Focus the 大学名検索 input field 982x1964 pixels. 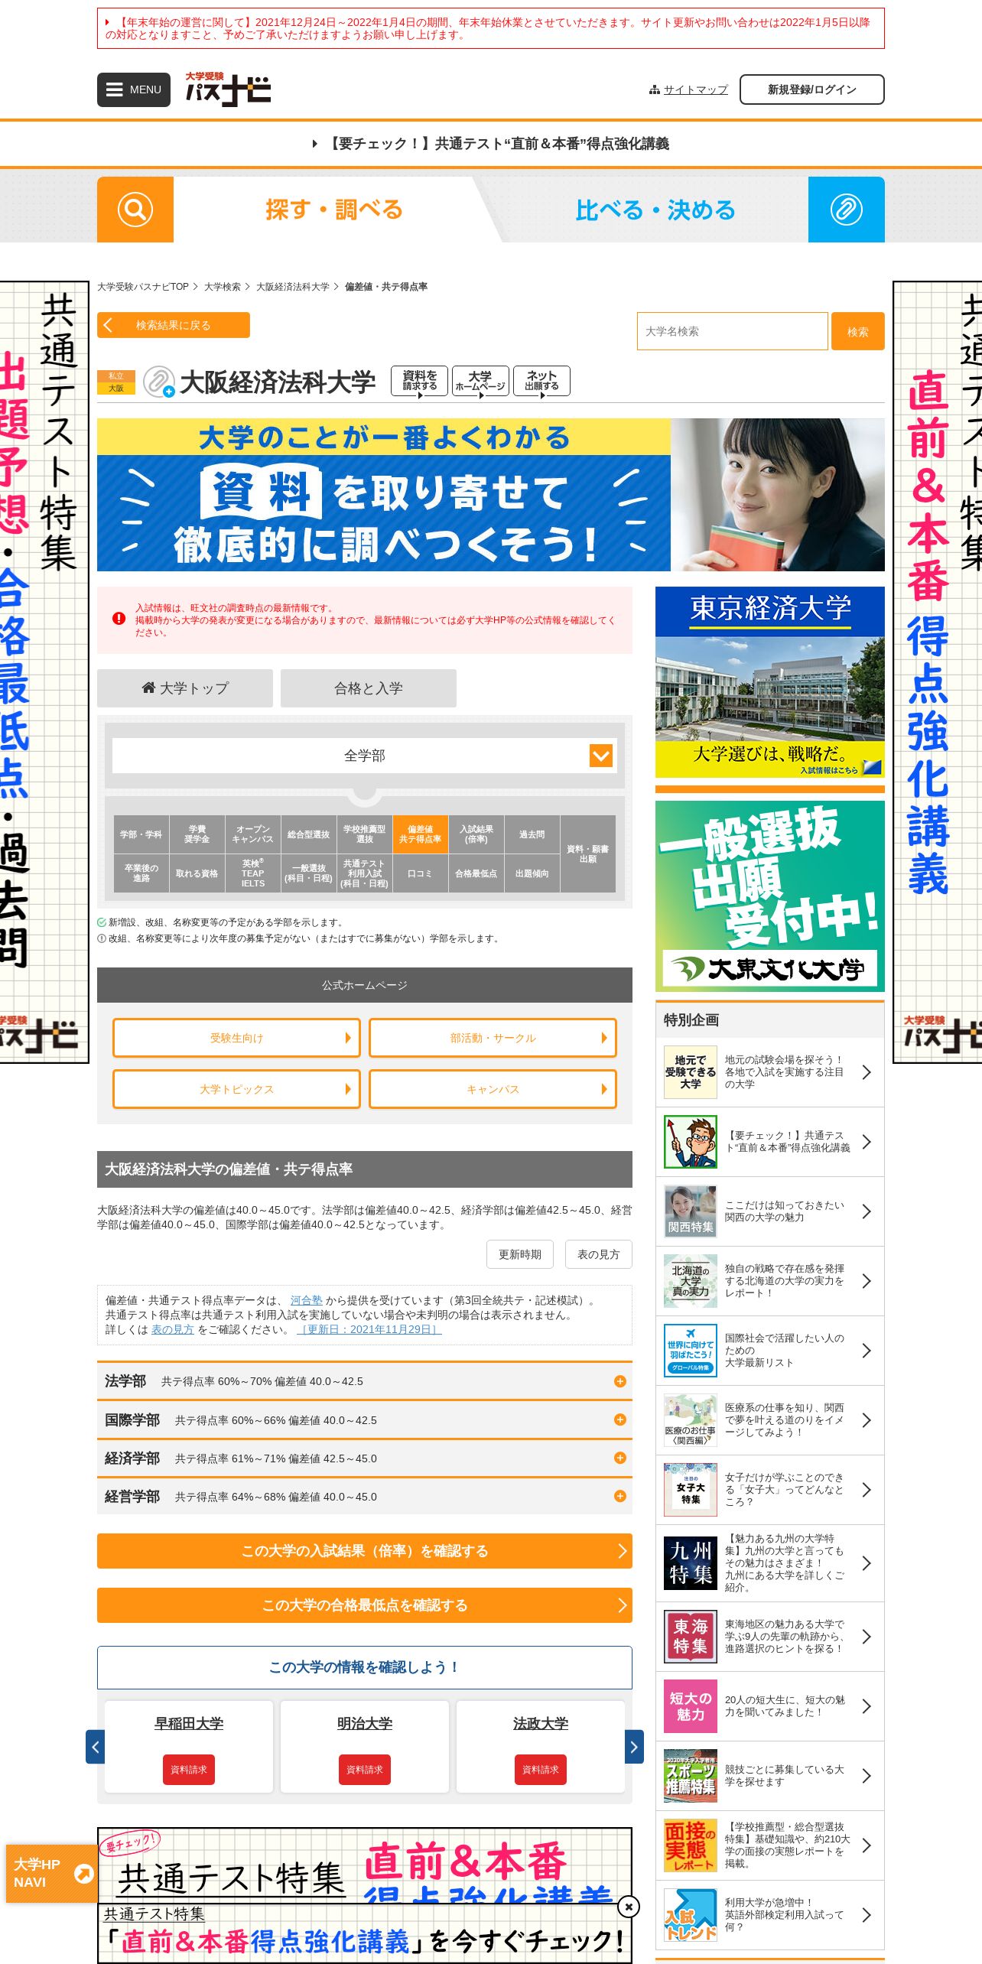(732, 331)
